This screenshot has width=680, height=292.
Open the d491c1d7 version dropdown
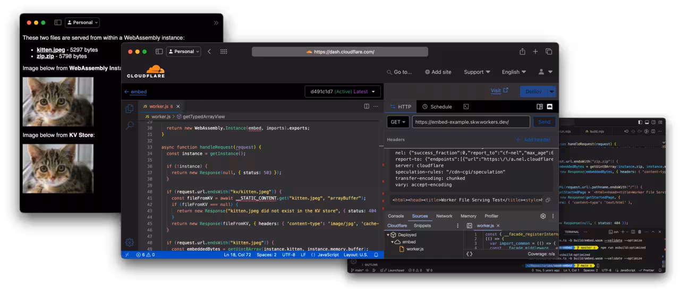coord(343,91)
